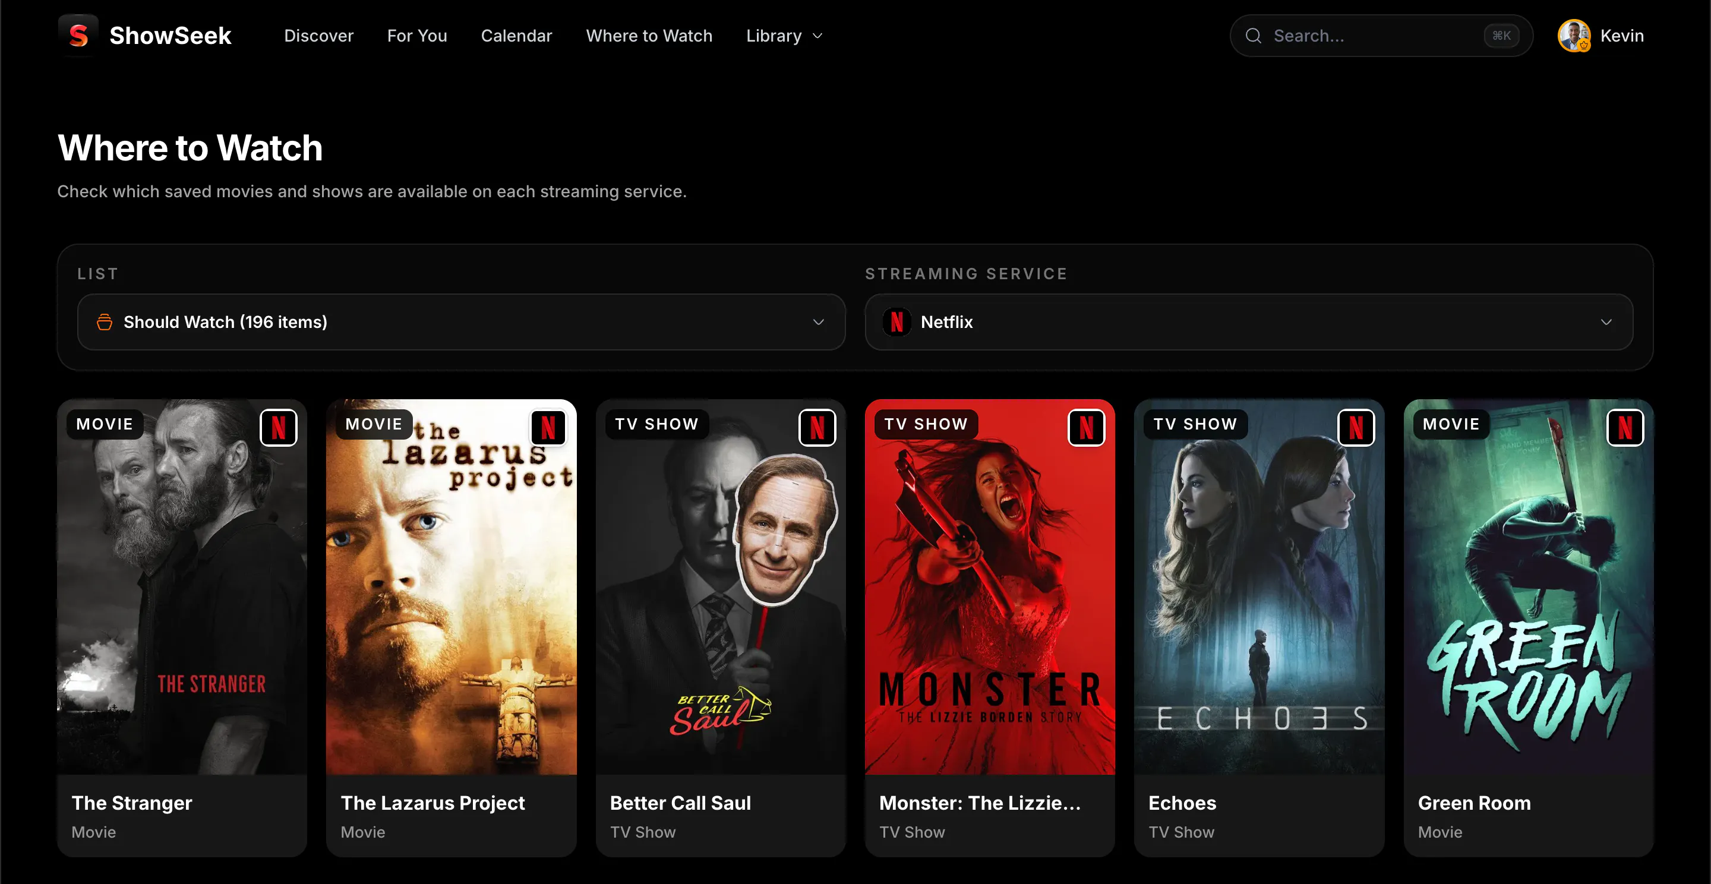Screen dimensions: 1711x884
Task: Click 'TV Show' caption under Better Call Saul
Action: pos(642,832)
